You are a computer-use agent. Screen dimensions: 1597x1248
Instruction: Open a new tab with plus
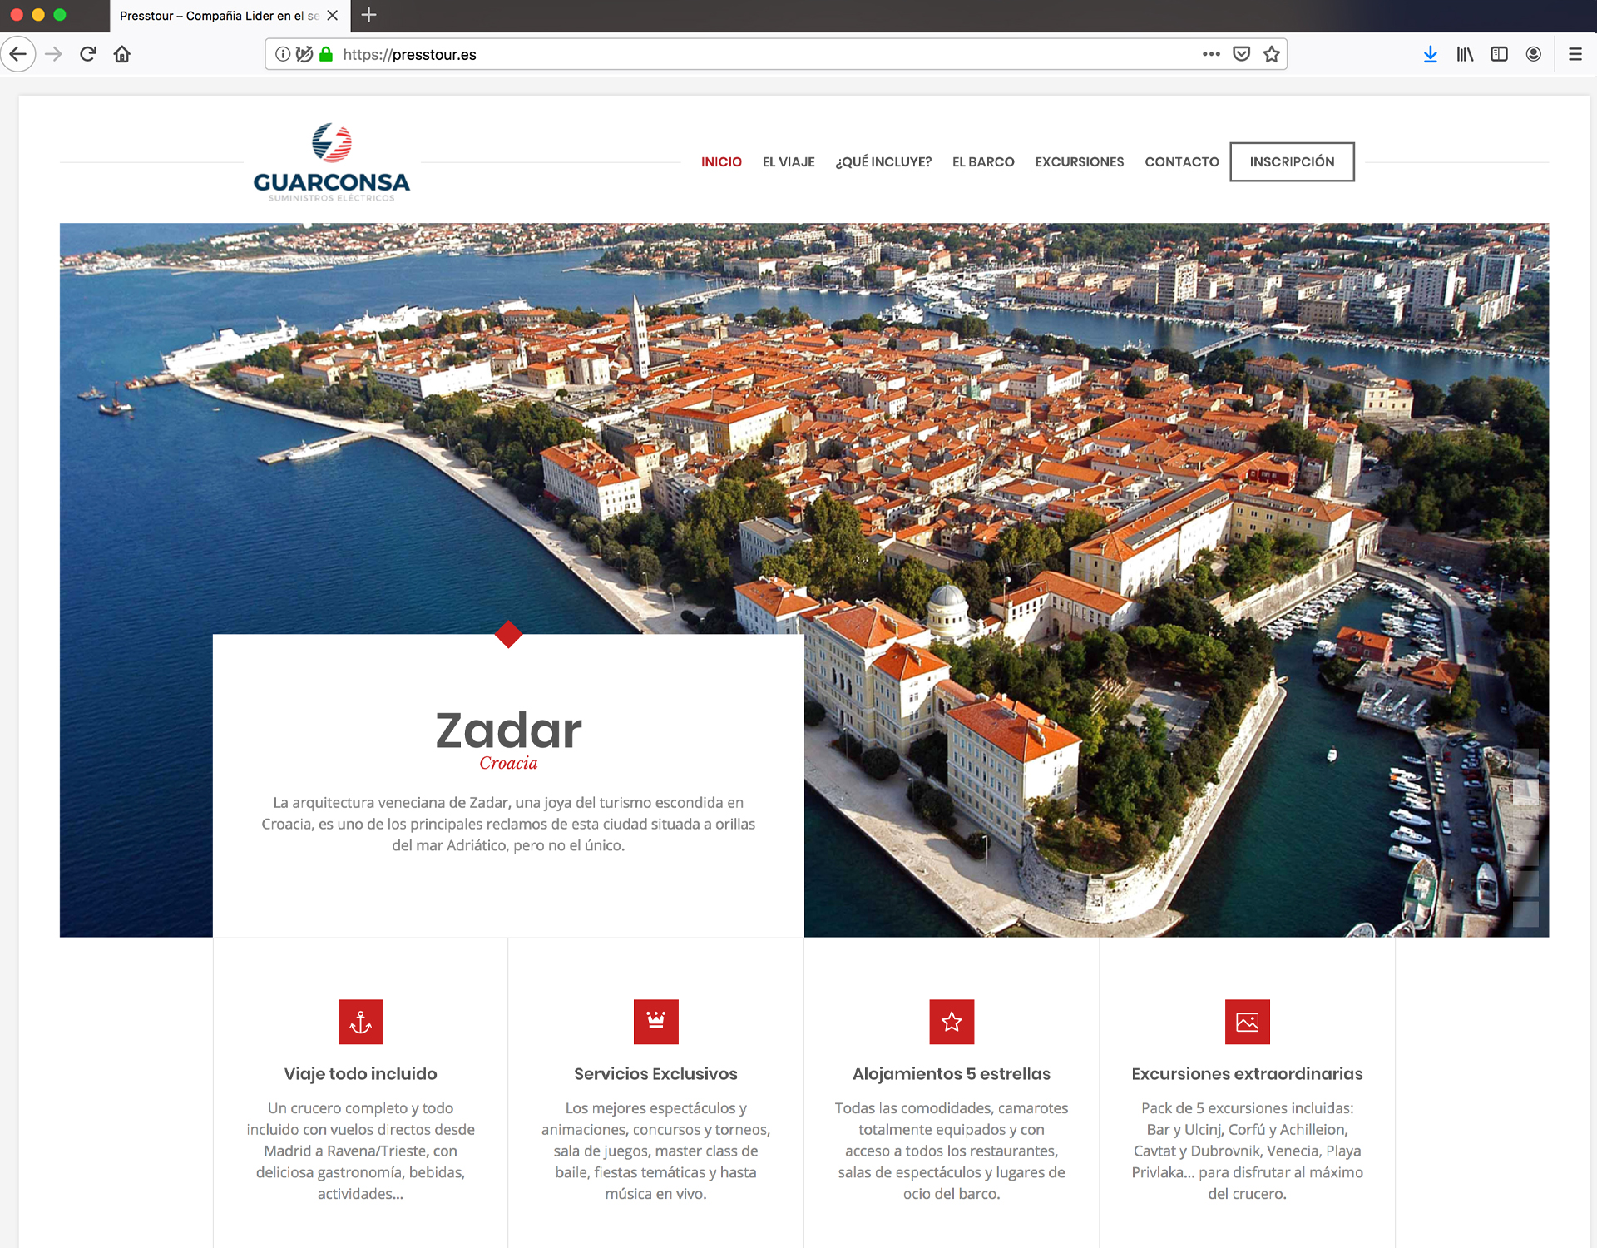point(369,15)
